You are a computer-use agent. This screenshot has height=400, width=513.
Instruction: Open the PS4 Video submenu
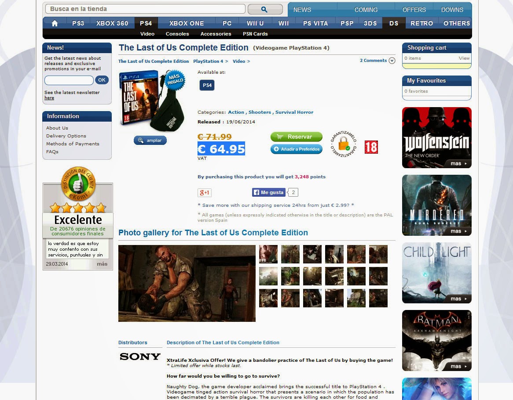pos(147,34)
